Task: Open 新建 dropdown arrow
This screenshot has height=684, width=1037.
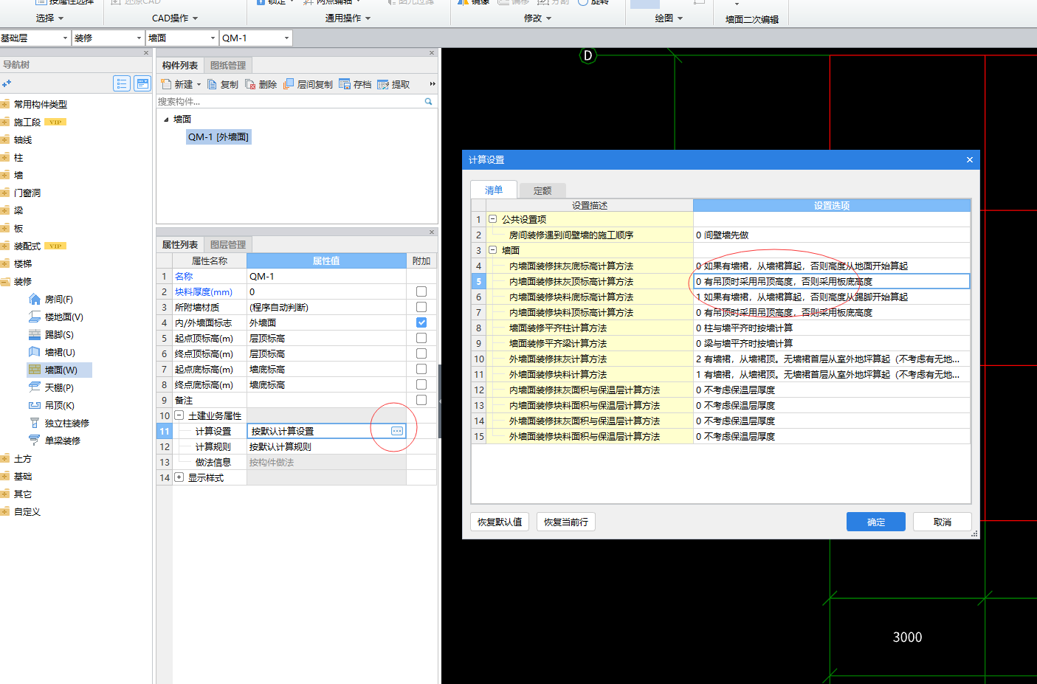Action: (x=199, y=85)
